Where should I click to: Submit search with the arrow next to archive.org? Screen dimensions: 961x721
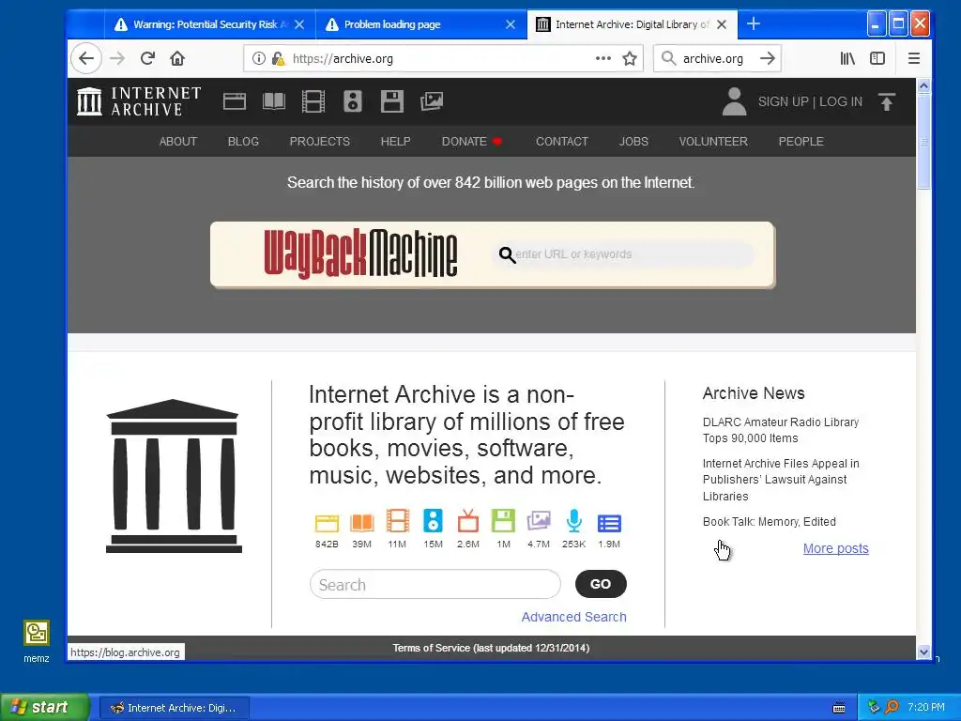(x=768, y=59)
